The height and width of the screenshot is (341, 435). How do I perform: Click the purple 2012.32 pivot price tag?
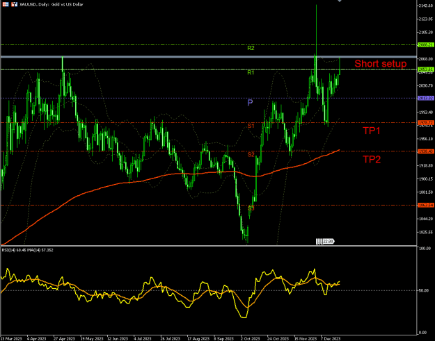coord(426,98)
